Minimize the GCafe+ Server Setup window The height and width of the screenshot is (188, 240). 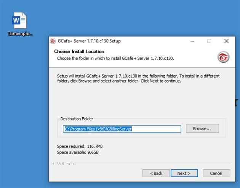(192, 41)
